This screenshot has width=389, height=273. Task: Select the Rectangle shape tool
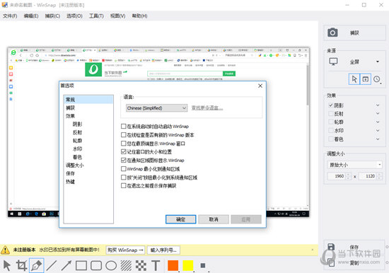click(x=81, y=265)
